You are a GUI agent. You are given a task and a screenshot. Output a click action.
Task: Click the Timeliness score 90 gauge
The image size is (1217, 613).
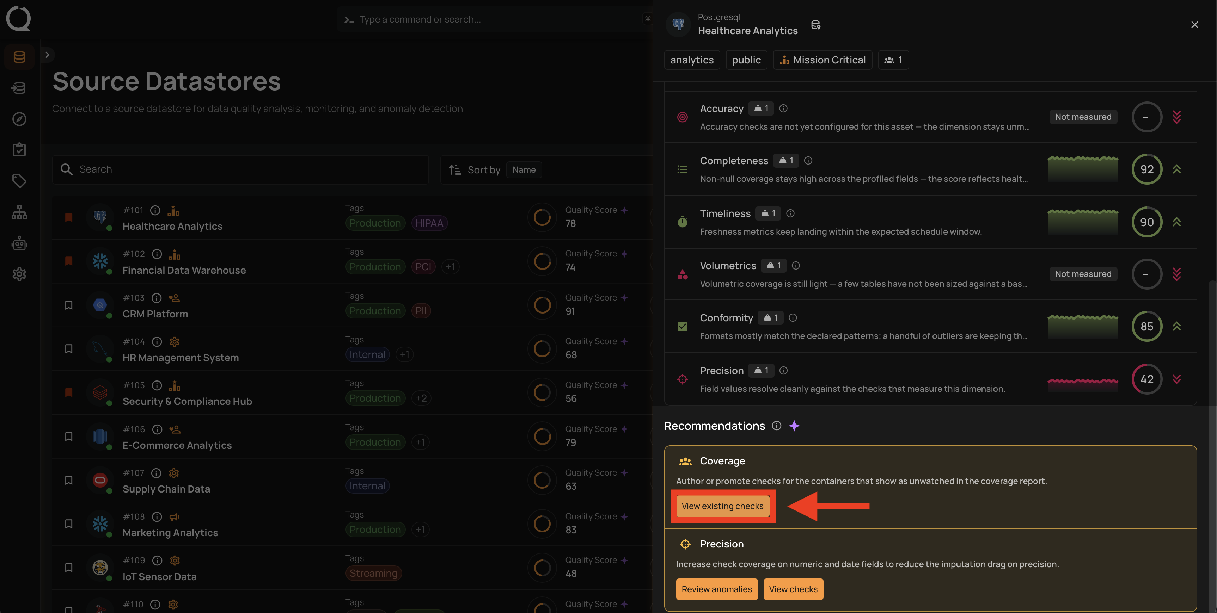tap(1146, 222)
